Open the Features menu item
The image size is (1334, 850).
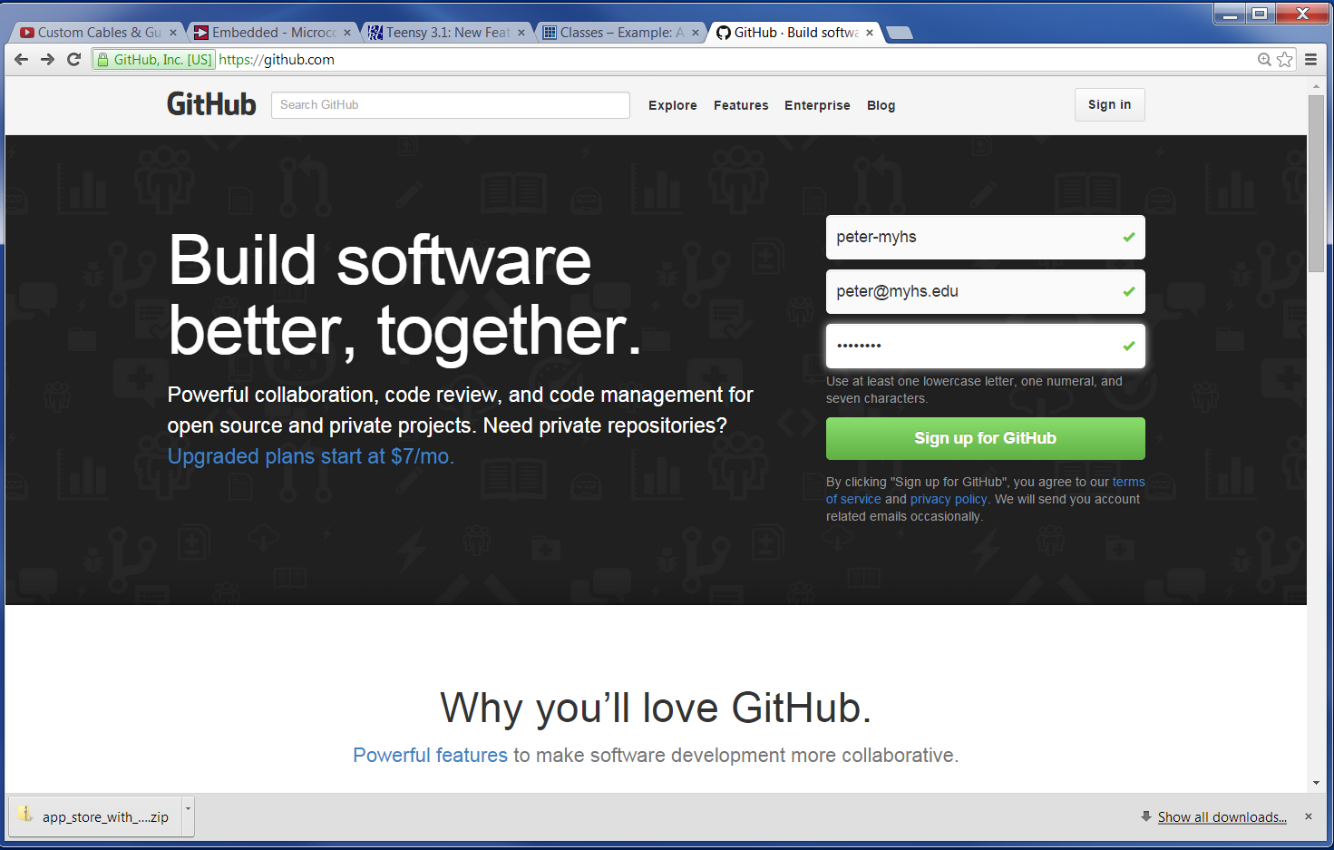tap(741, 105)
